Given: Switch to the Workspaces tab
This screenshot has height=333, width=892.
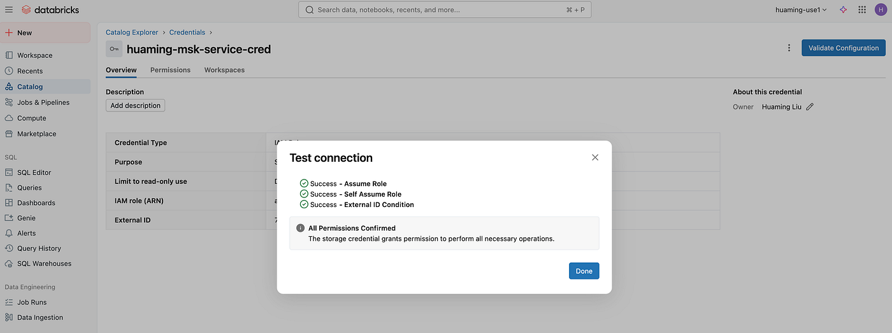Looking at the screenshot, I should tap(224, 70).
